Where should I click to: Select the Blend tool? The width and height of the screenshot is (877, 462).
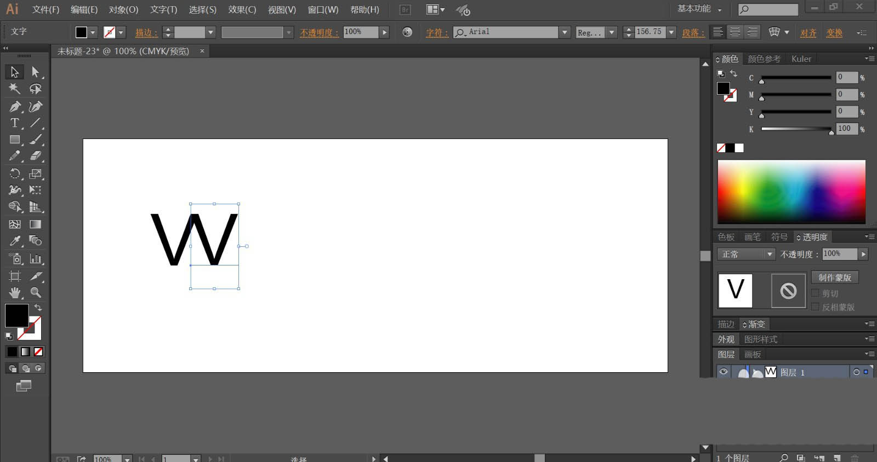pos(35,241)
